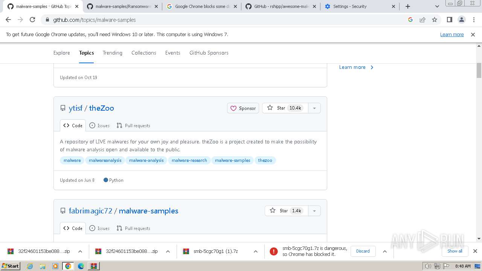Open the Events navigation item
Image resolution: width=482 pixels, height=271 pixels.
pyautogui.click(x=173, y=53)
